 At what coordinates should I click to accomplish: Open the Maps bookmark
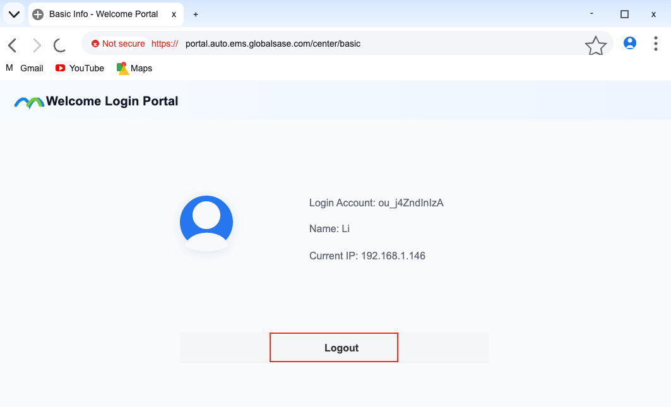pyautogui.click(x=134, y=69)
